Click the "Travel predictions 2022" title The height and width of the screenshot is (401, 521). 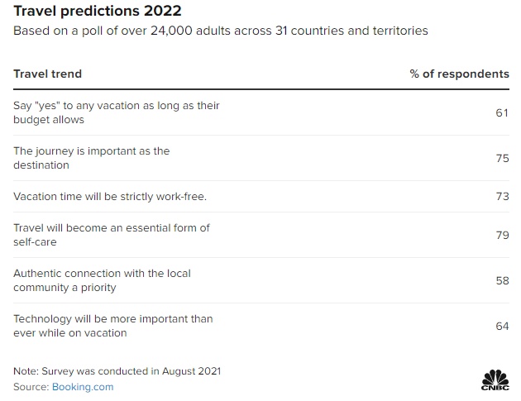tap(98, 12)
